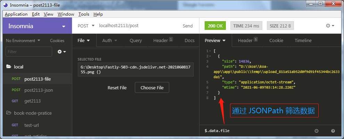This screenshot has width=344, height=139.
Task: Click Reset File
Action: 117,88
